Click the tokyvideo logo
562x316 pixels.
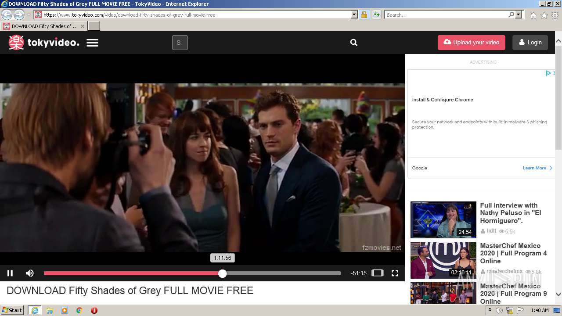pos(44,43)
